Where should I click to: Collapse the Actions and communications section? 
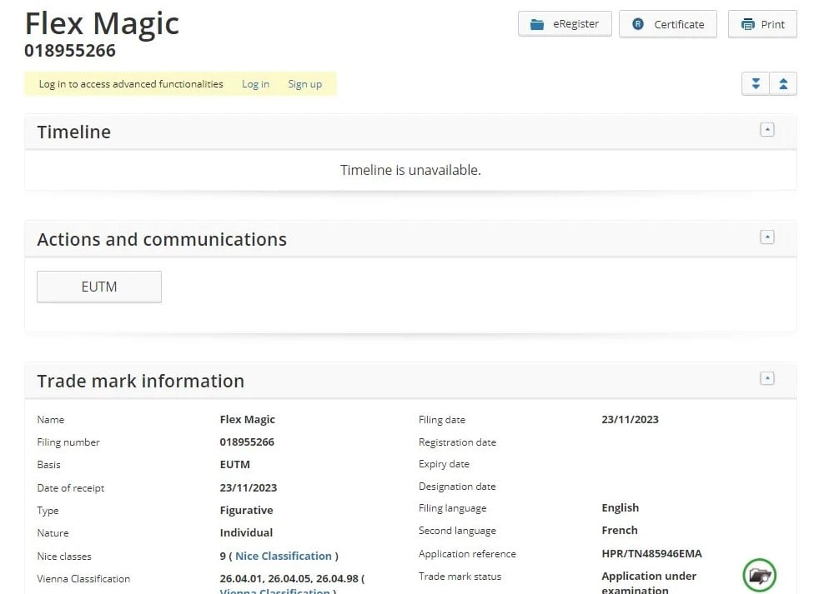pyautogui.click(x=767, y=237)
